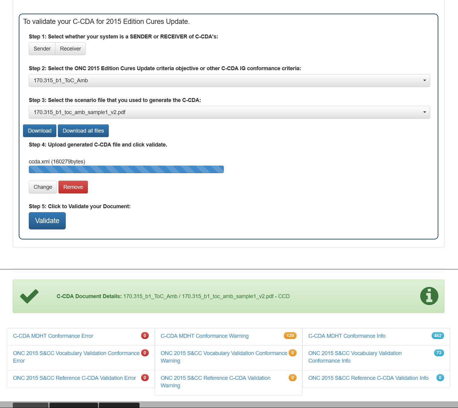
Task: Click the caret arrow on the scenario dropdown
Action: click(424, 112)
